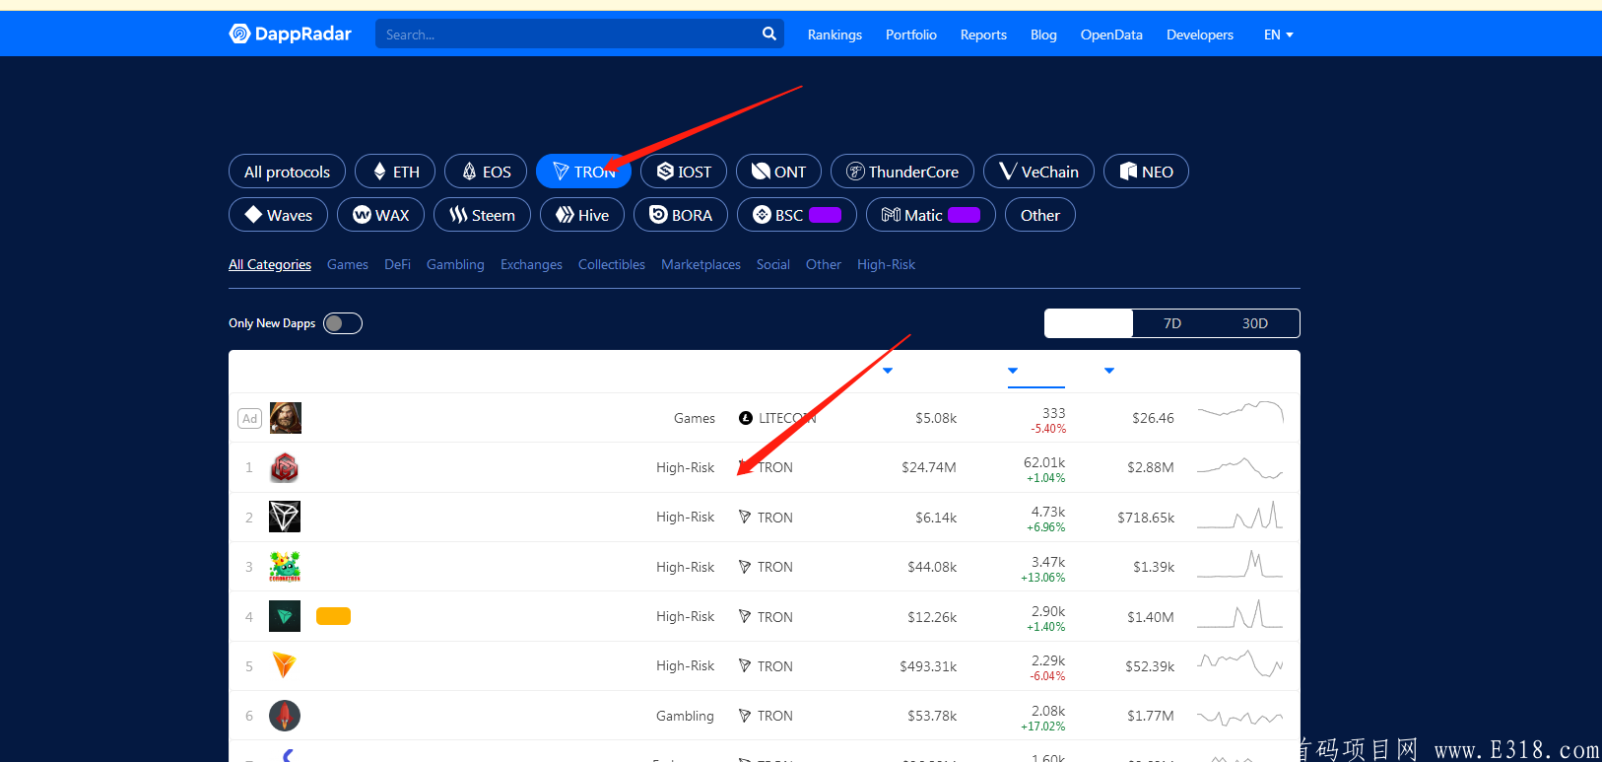Image resolution: width=1602 pixels, height=762 pixels.
Task: Filter by the DeFi category
Action: 397,264
